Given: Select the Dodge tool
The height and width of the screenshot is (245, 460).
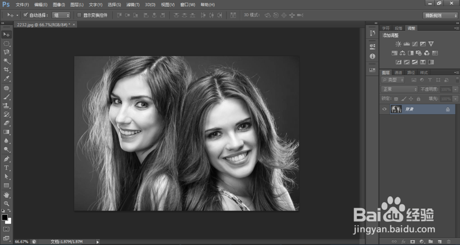Looking at the screenshot, I should [x=6, y=150].
